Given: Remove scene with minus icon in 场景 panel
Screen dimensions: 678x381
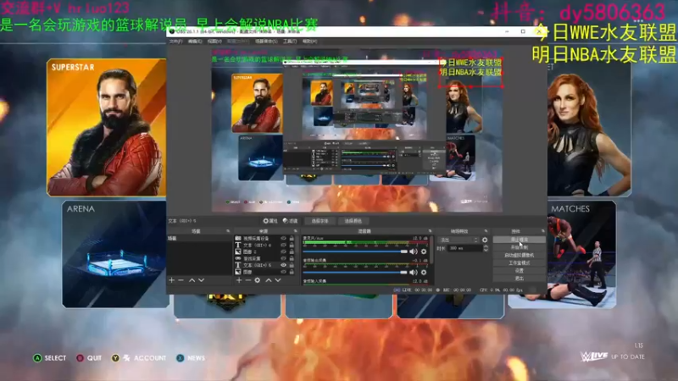Looking at the screenshot, I should pos(181,280).
